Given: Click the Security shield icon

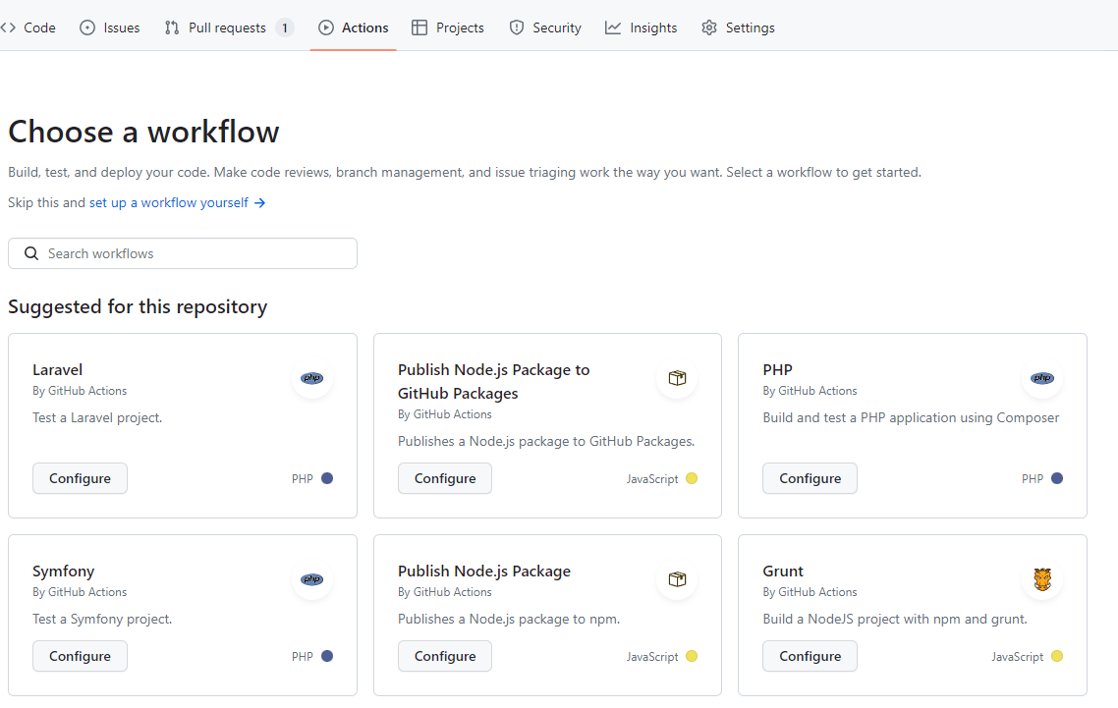Looking at the screenshot, I should pos(517,27).
